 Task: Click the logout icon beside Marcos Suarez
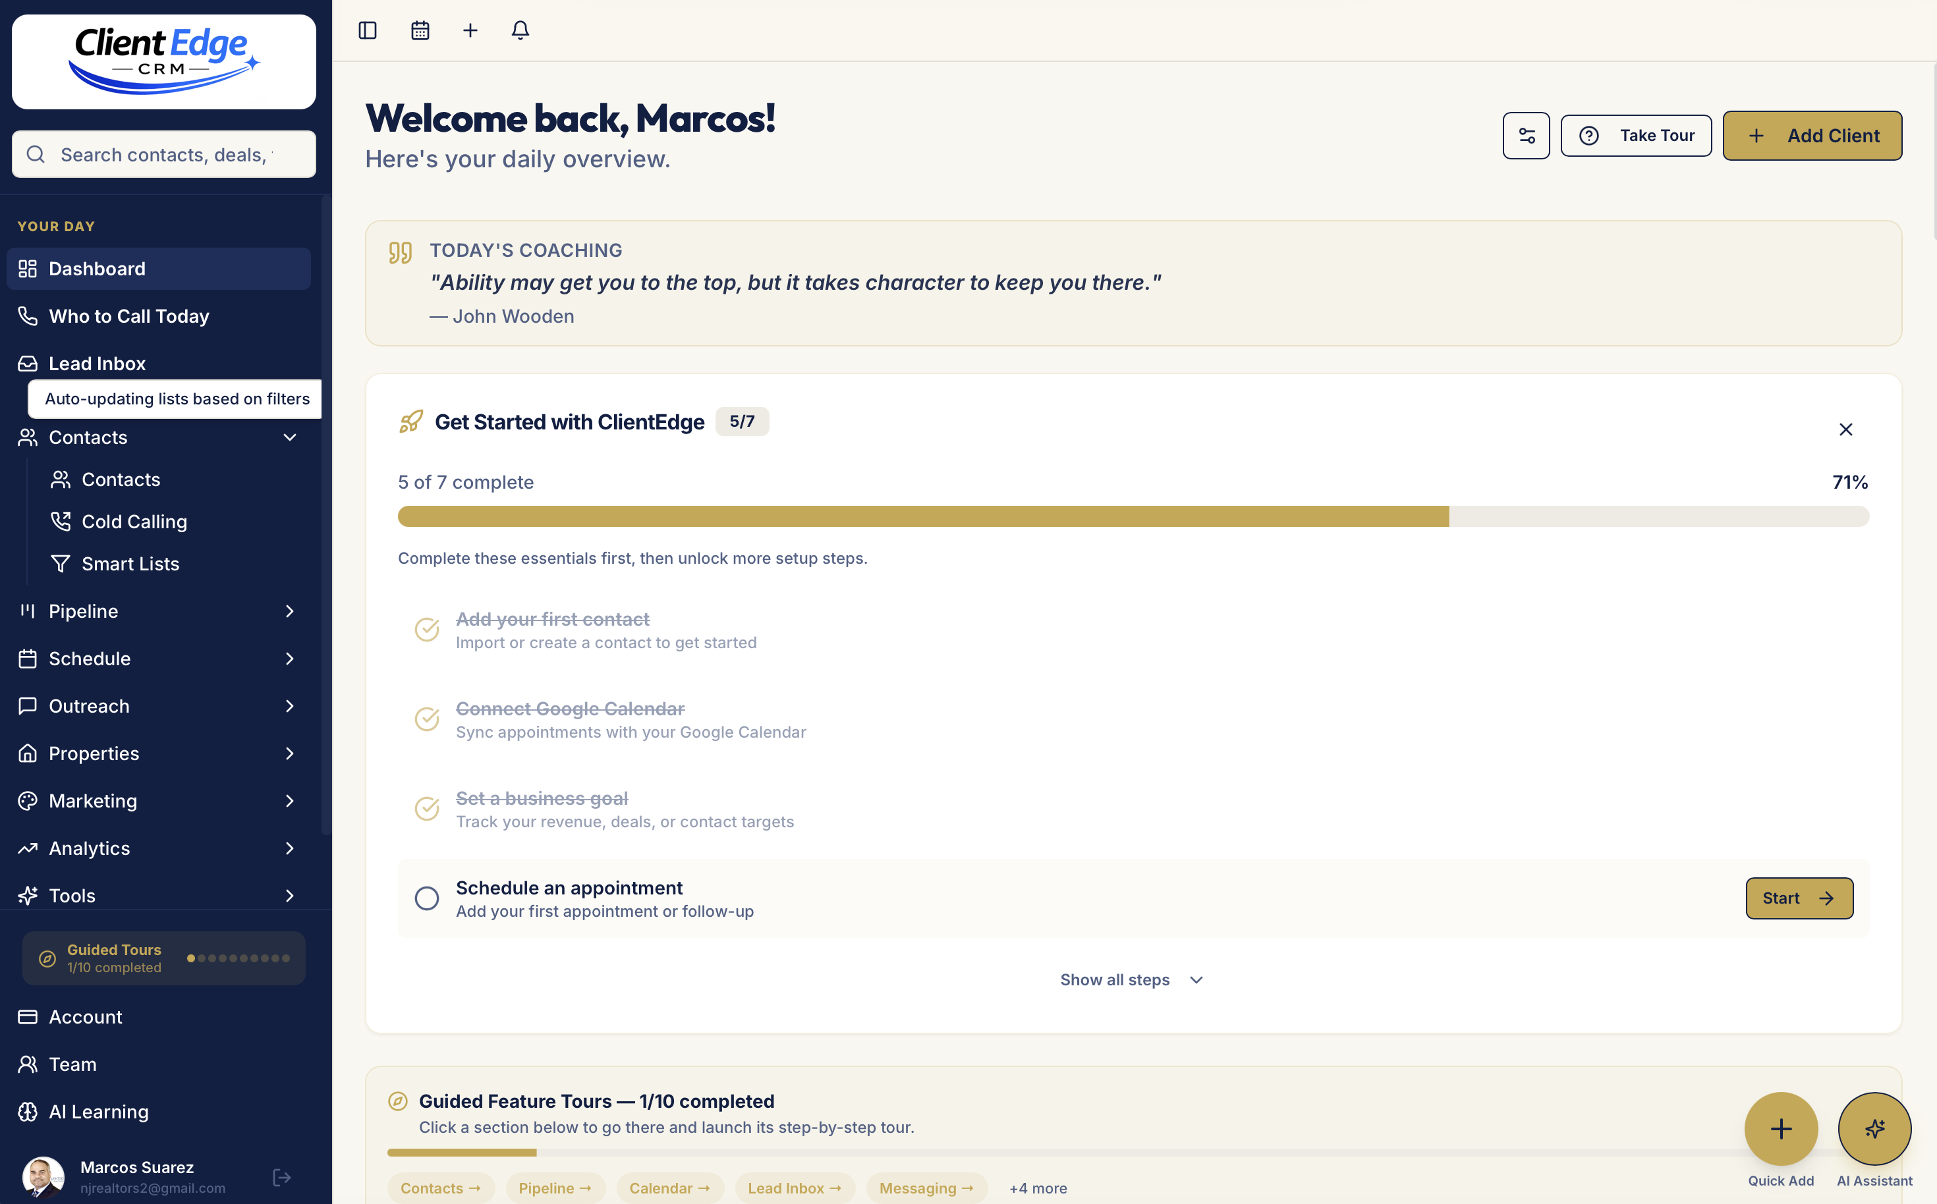(x=281, y=1177)
